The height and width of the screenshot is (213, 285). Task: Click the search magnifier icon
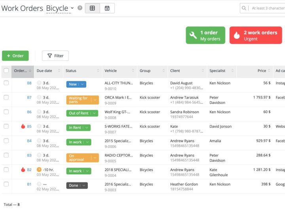click(244, 8)
